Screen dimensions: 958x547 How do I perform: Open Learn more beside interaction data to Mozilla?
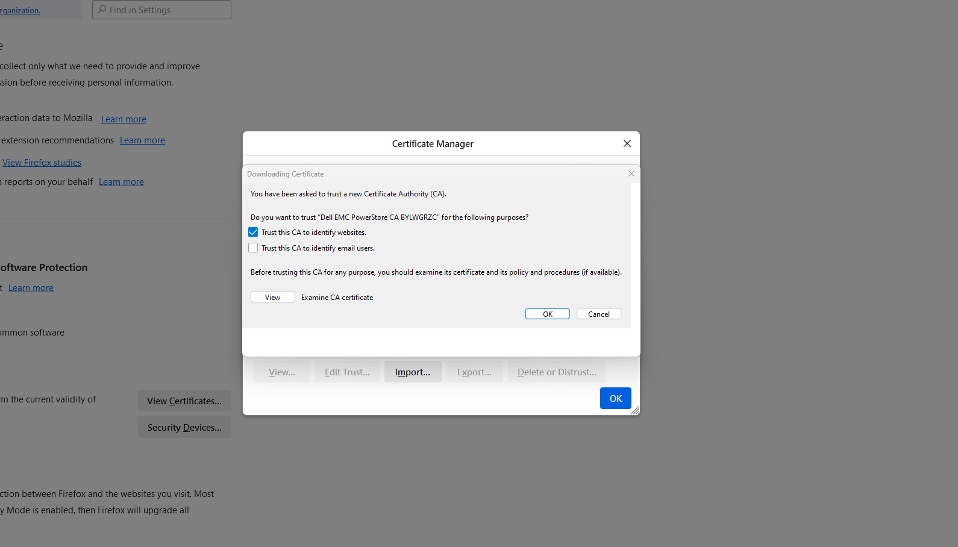tap(124, 119)
